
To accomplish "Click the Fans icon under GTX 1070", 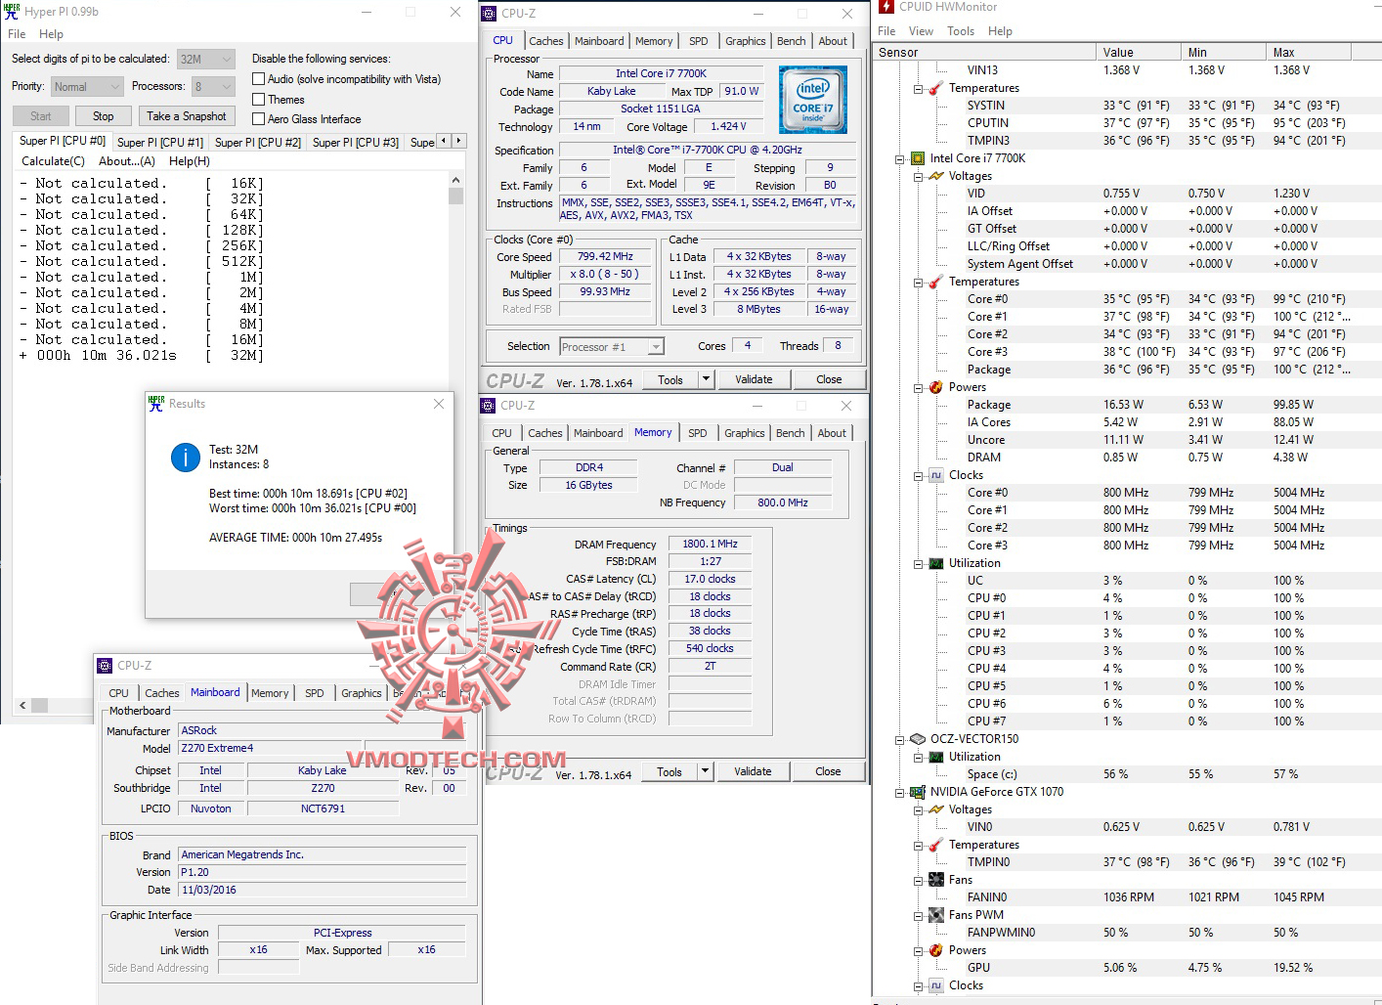I will (x=935, y=880).
